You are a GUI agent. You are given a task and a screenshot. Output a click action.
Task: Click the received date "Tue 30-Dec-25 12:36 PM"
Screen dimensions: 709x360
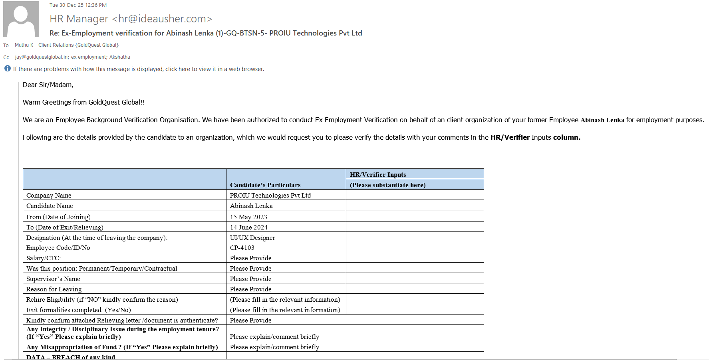[78, 5]
